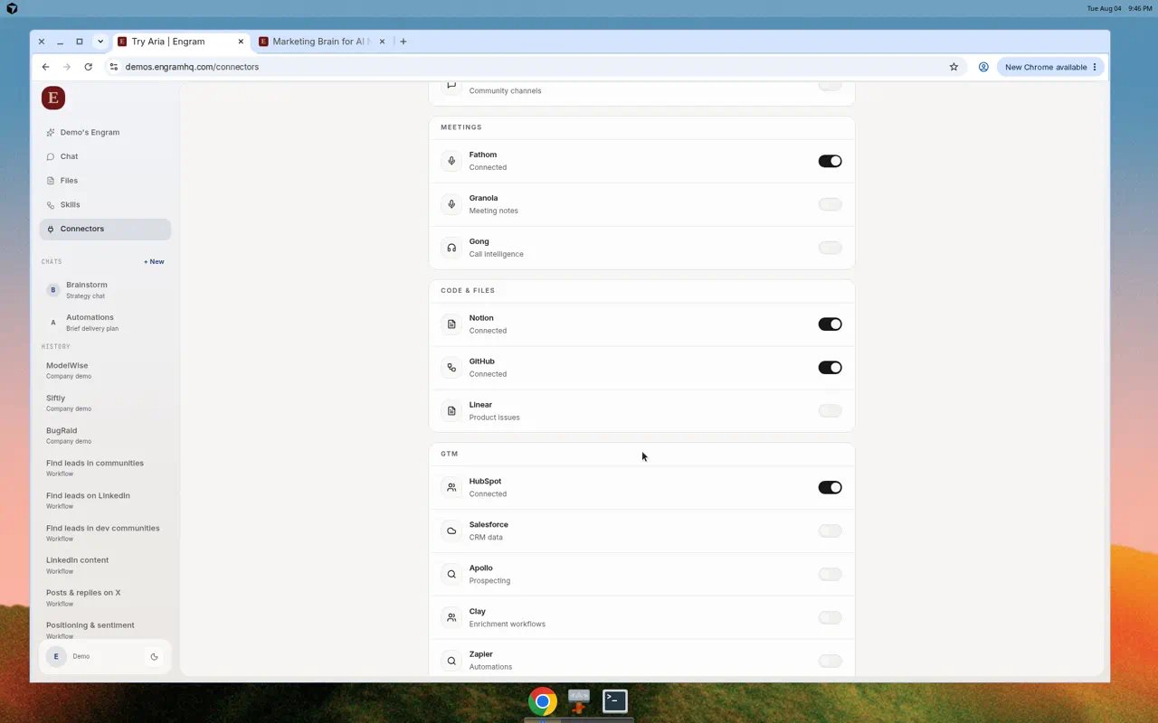Open Find leads in dev communities workflow

pos(105,533)
